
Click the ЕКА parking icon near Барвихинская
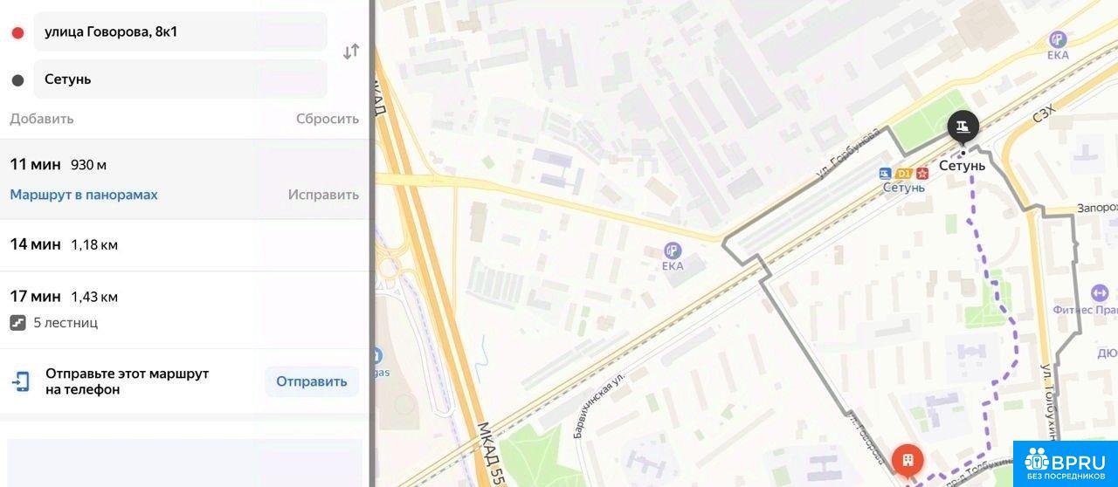click(673, 250)
